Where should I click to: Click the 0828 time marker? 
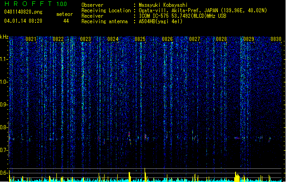221,39
